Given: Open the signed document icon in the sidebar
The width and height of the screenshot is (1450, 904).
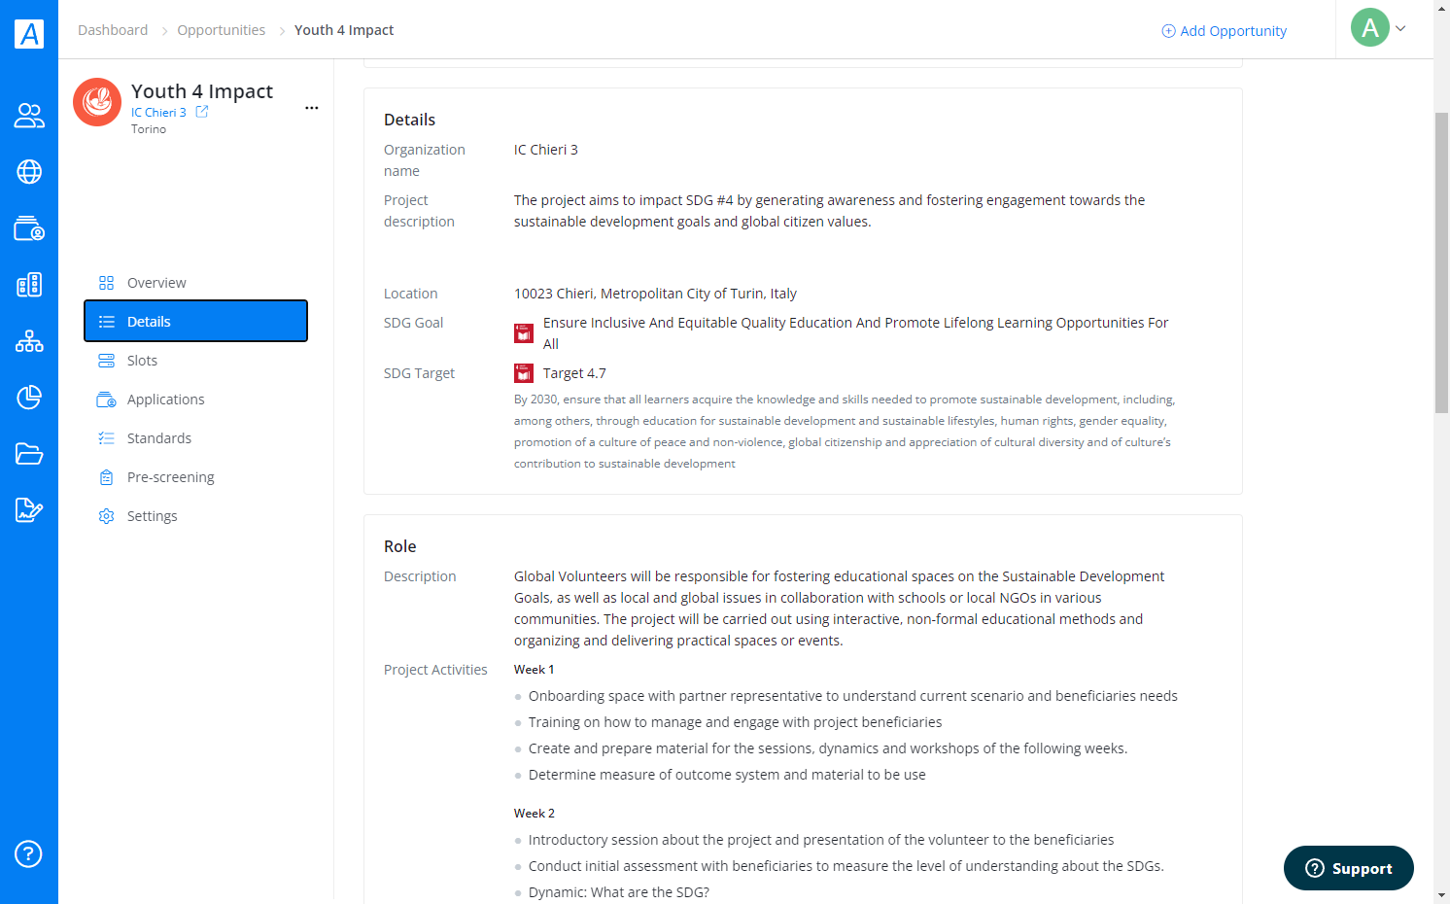Looking at the screenshot, I should (29, 510).
